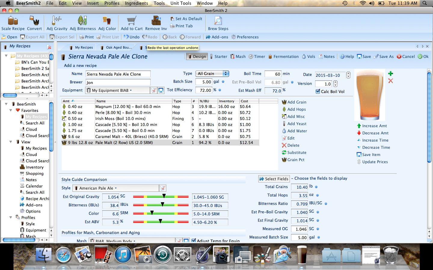Collapse the BeerSmith tree root
Image resolution: width=433 pixels, height=270 pixels.
[x=6, y=104]
